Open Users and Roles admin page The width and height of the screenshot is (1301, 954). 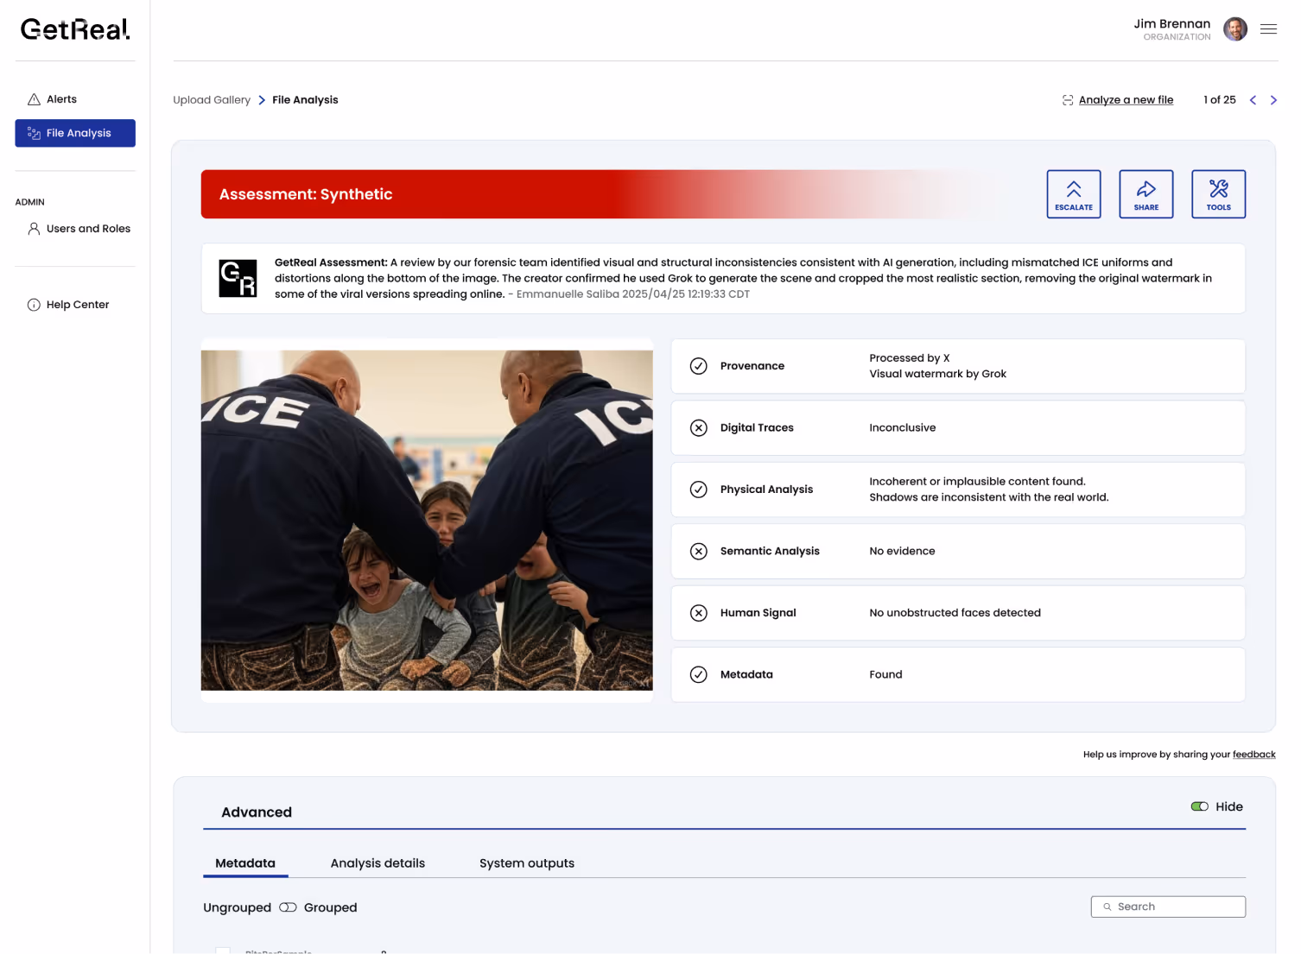coord(79,229)
